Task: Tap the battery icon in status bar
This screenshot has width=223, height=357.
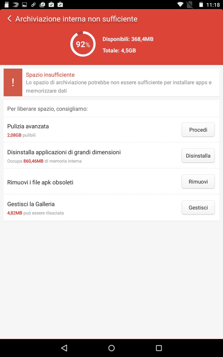Action: tap(201, 4)
